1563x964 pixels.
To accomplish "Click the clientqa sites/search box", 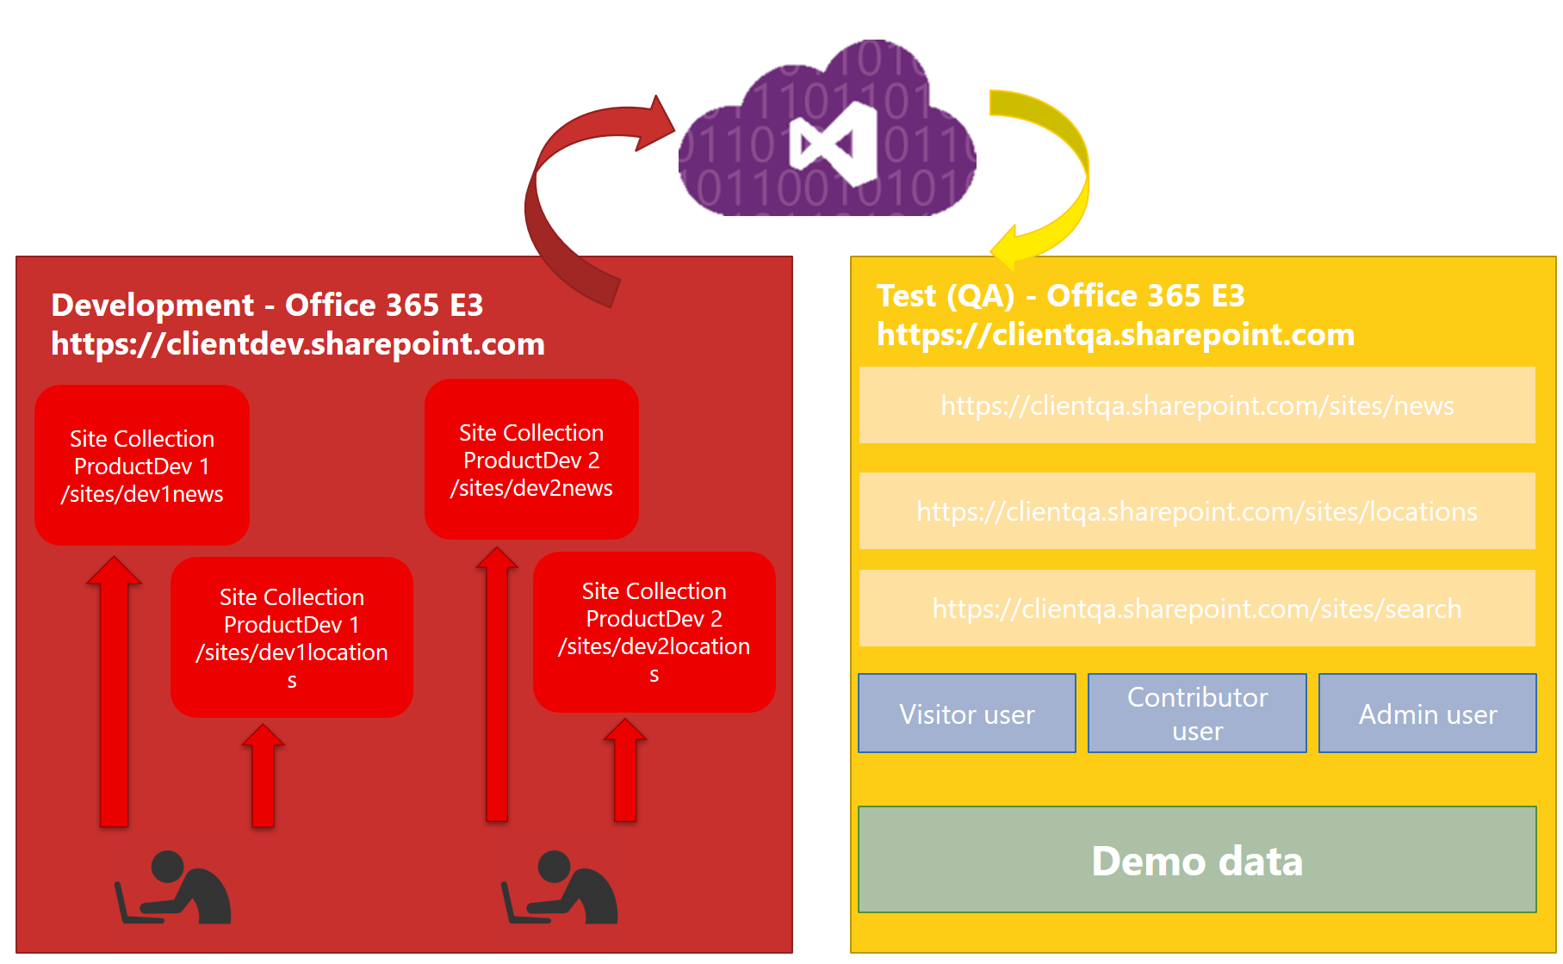I will point(1197,609).
